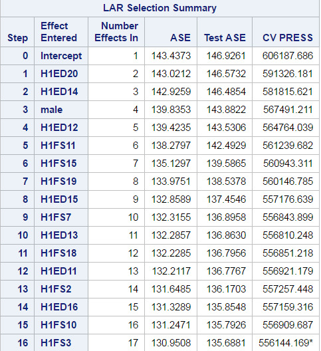Select Test ASE value 139.5865
Viewport: 321px width, 351px height.
[226, 164]
